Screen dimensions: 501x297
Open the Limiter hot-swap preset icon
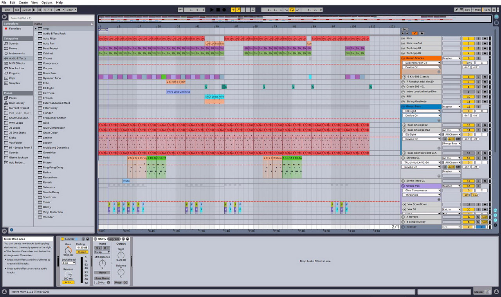point(83,239)
